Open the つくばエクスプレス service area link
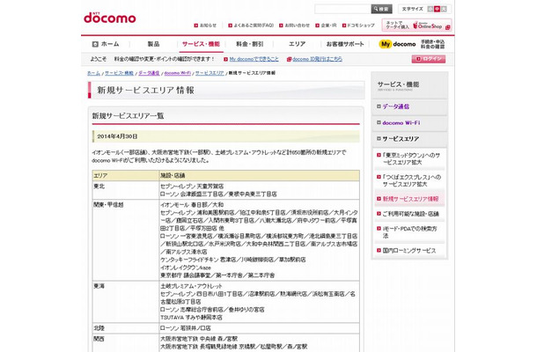Screen dimensions: 537x352 pyautogui.click(x=412, y=180)
